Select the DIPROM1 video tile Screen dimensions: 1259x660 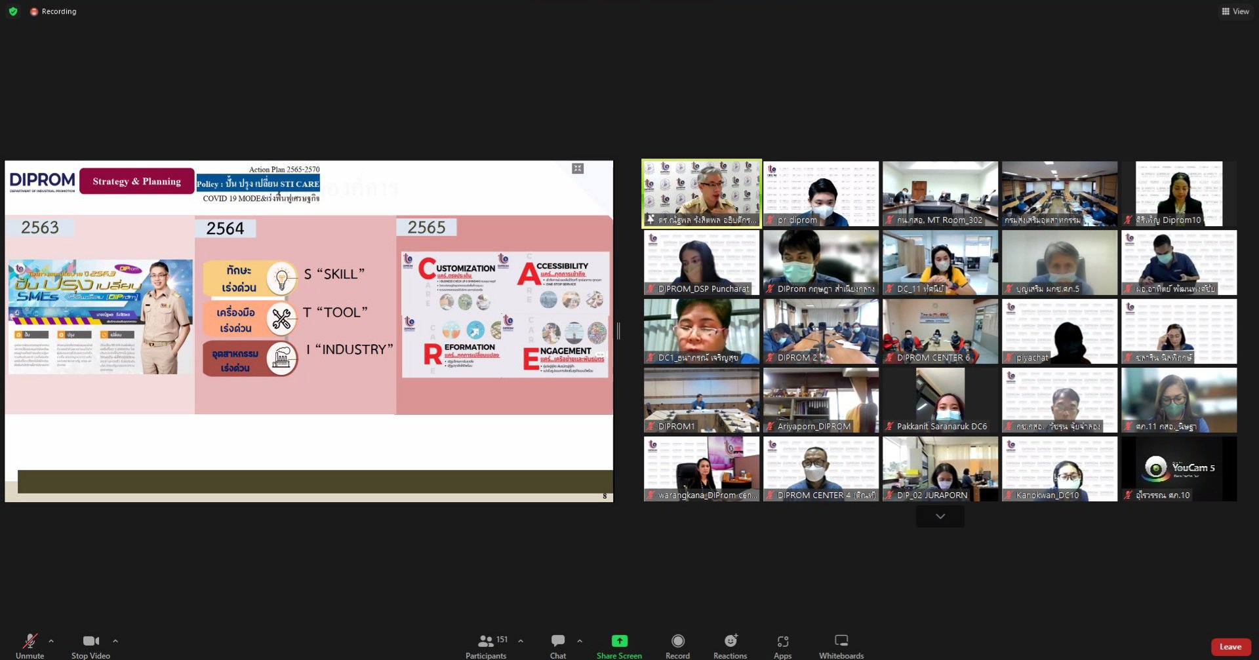702,400
